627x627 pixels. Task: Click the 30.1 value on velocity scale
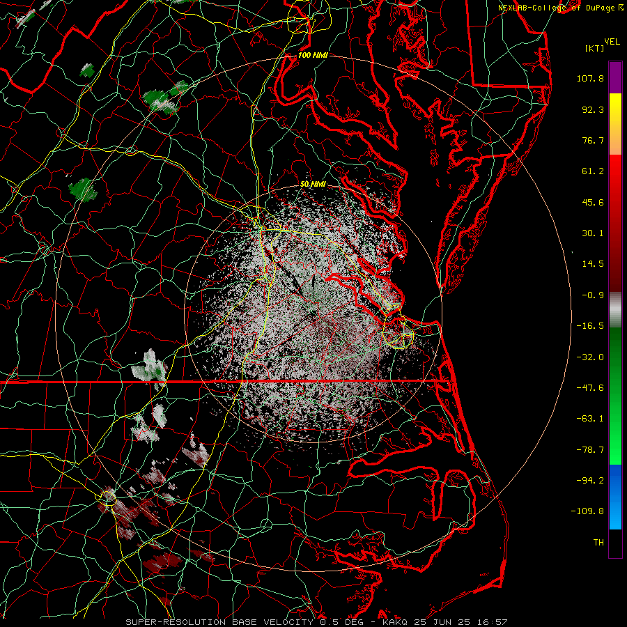click(593, 233)
